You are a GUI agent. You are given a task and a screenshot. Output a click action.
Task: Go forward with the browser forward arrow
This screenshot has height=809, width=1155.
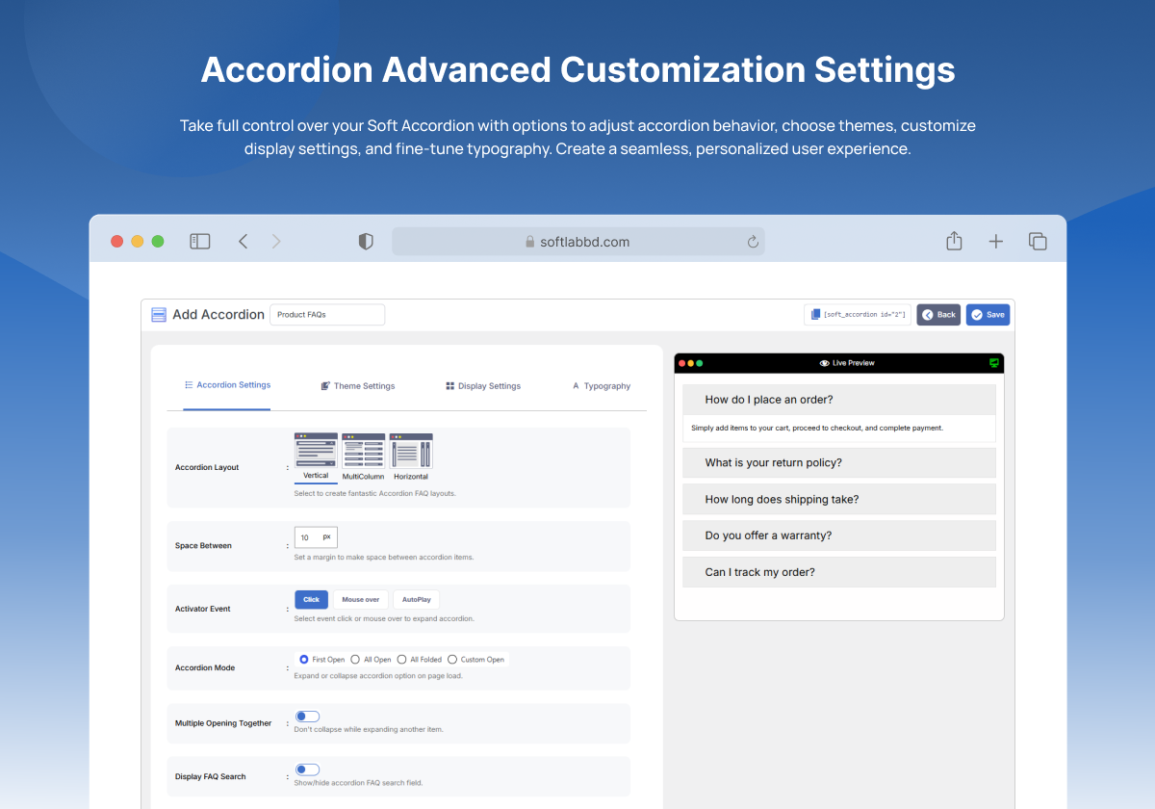click(276, 242)
